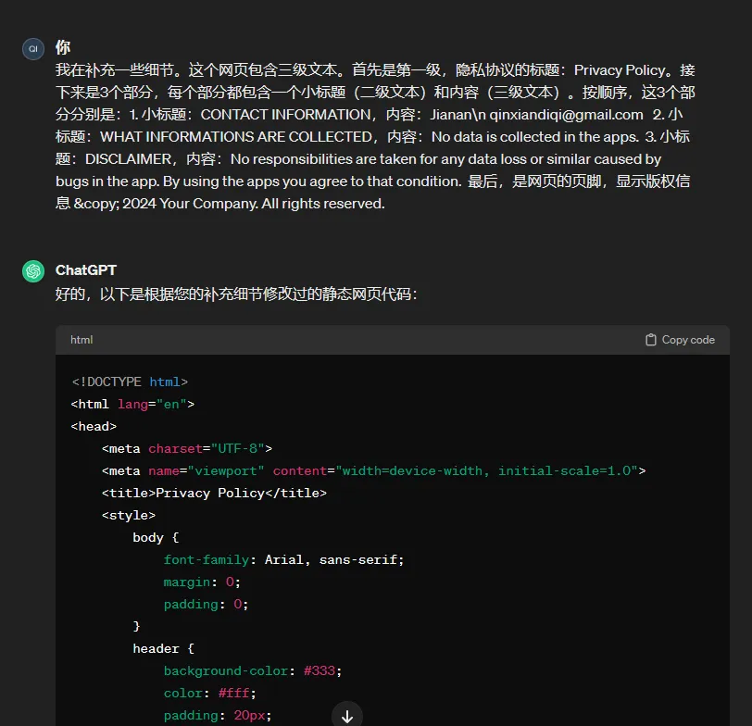
Task: Click the user QI avatar icon
Action: (x=33, y=49)
